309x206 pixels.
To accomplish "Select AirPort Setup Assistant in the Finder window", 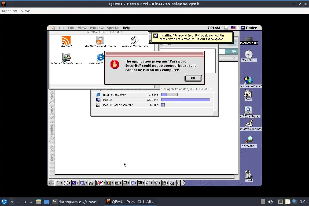I will coord(100,40).
